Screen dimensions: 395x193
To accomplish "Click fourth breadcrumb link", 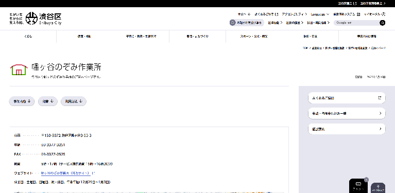I will click(x=358, y=48).
